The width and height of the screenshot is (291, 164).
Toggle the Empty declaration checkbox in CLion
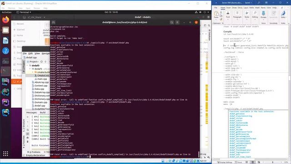click(24, 155)
